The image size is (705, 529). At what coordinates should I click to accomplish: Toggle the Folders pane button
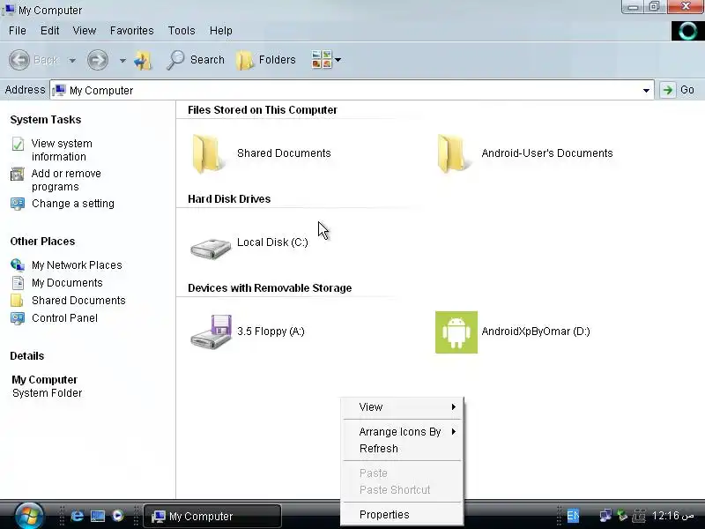[x=266, y=60]
